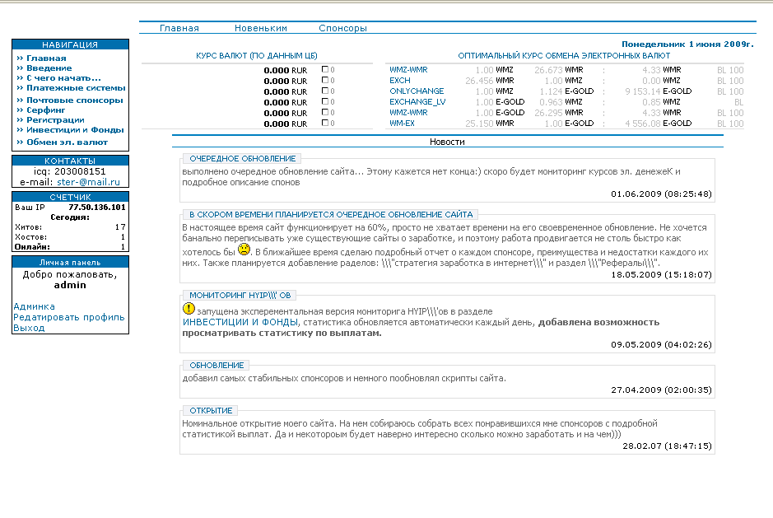Follow ИНВЕСТИЦИИ И ФОНДЫ link in HYIP news
The image size is (773, 518).
point(240,323)
